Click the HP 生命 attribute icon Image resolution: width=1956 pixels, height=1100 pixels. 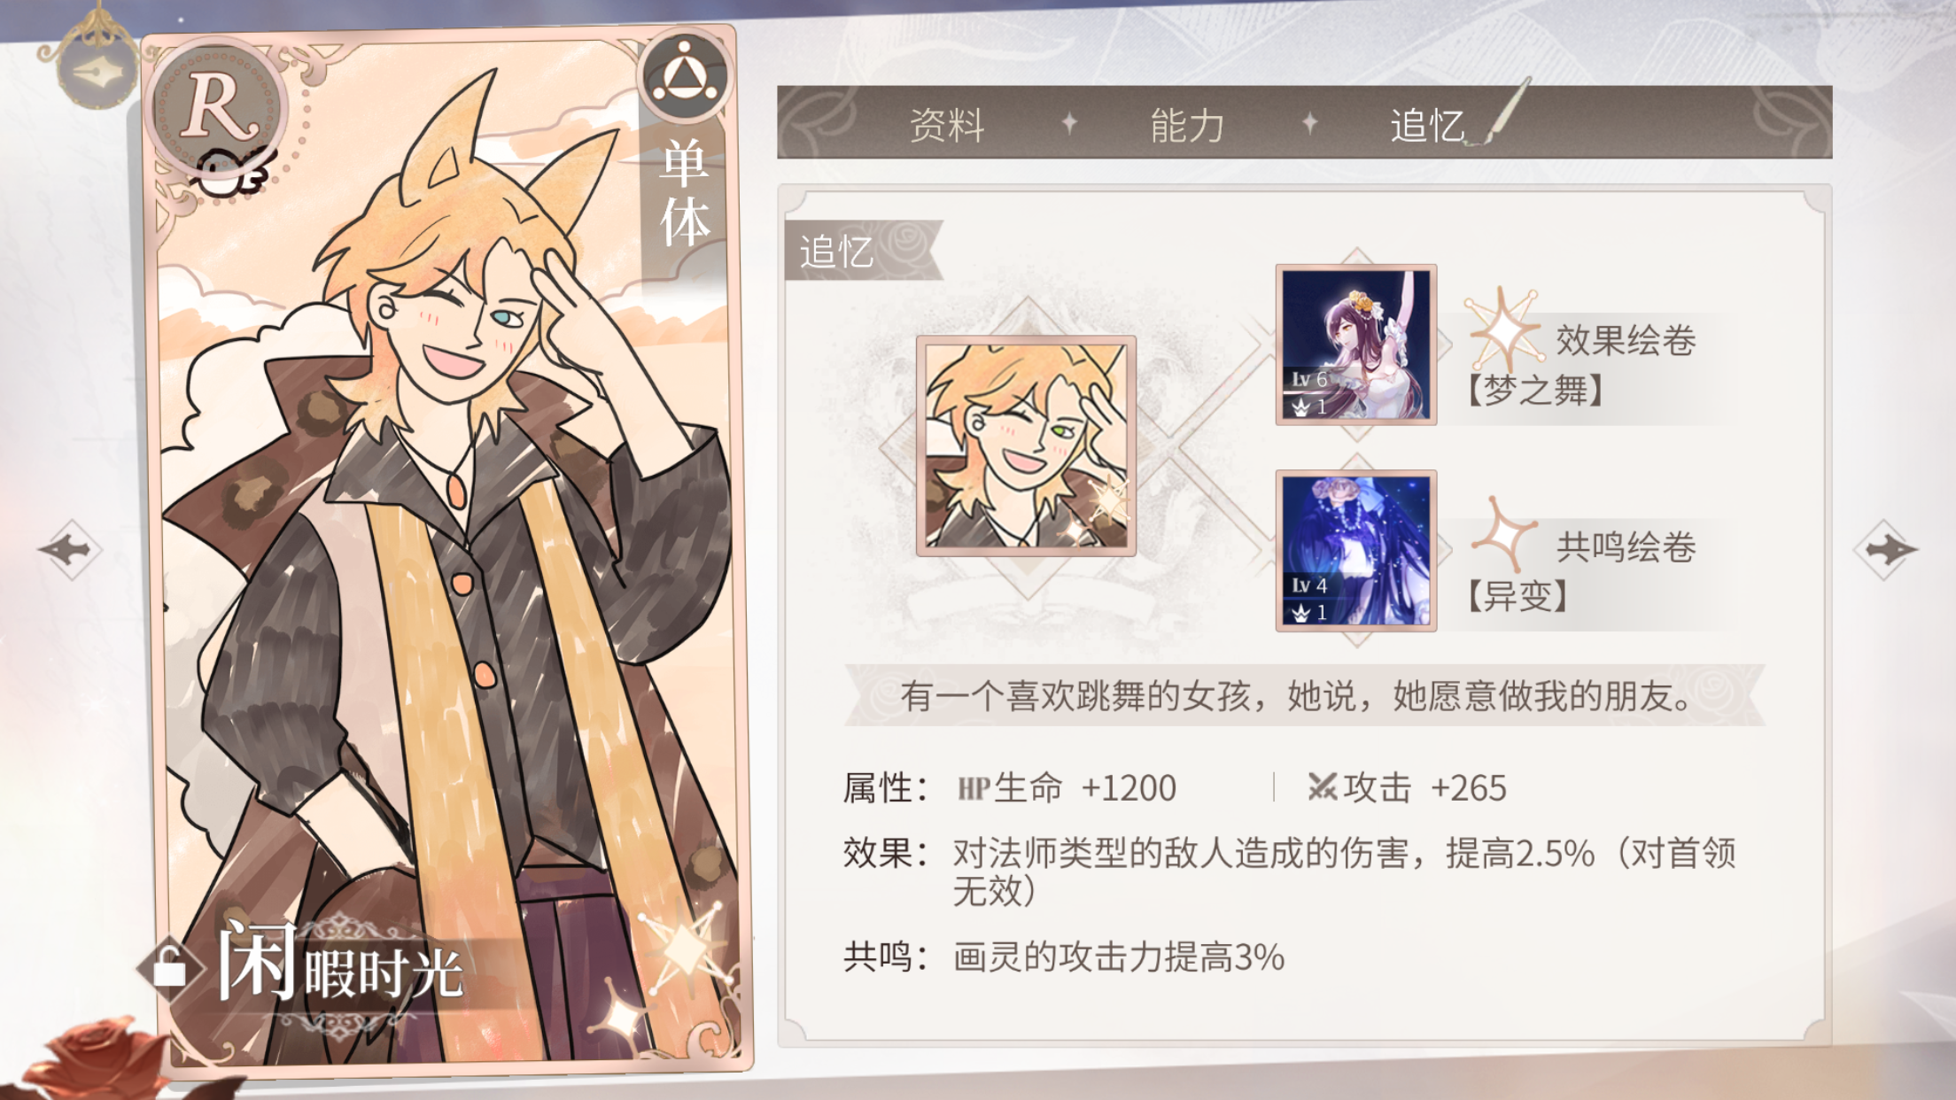[x=974, y=788]
